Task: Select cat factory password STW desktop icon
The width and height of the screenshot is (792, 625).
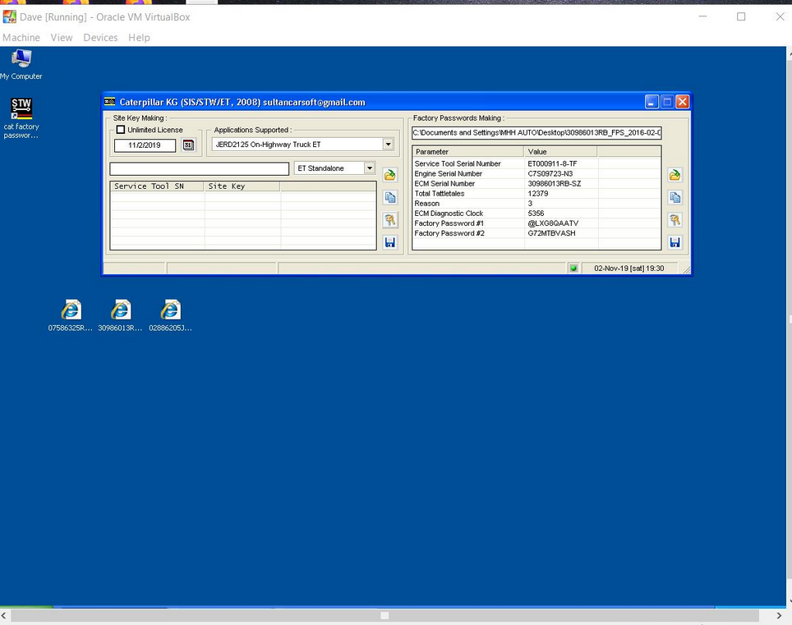Action: [x=21, y=118]
